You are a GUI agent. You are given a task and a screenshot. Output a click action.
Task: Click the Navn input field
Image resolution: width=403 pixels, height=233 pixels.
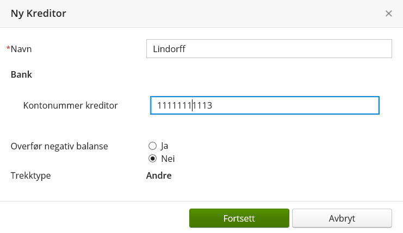click(x=269, y=49)
